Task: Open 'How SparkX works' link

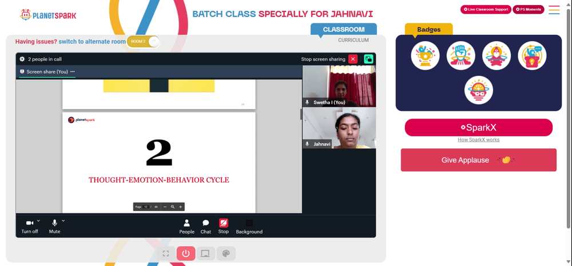Action: coord(479,140)
